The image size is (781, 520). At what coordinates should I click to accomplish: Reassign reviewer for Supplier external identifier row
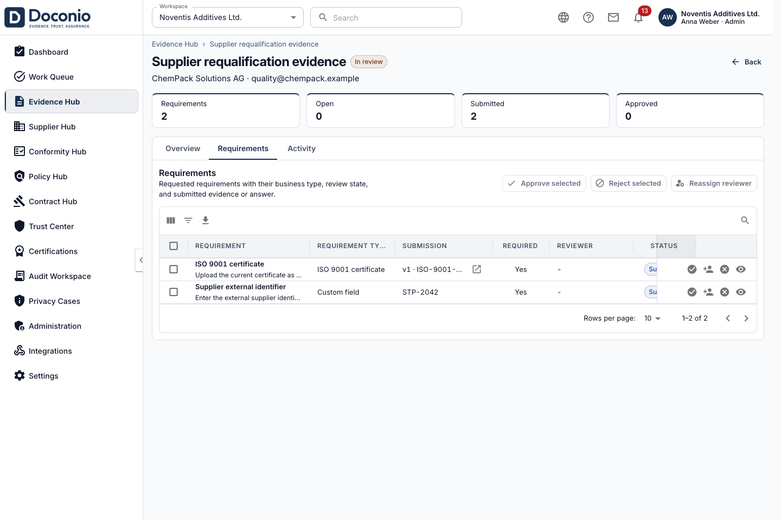(x=708, y=292)
